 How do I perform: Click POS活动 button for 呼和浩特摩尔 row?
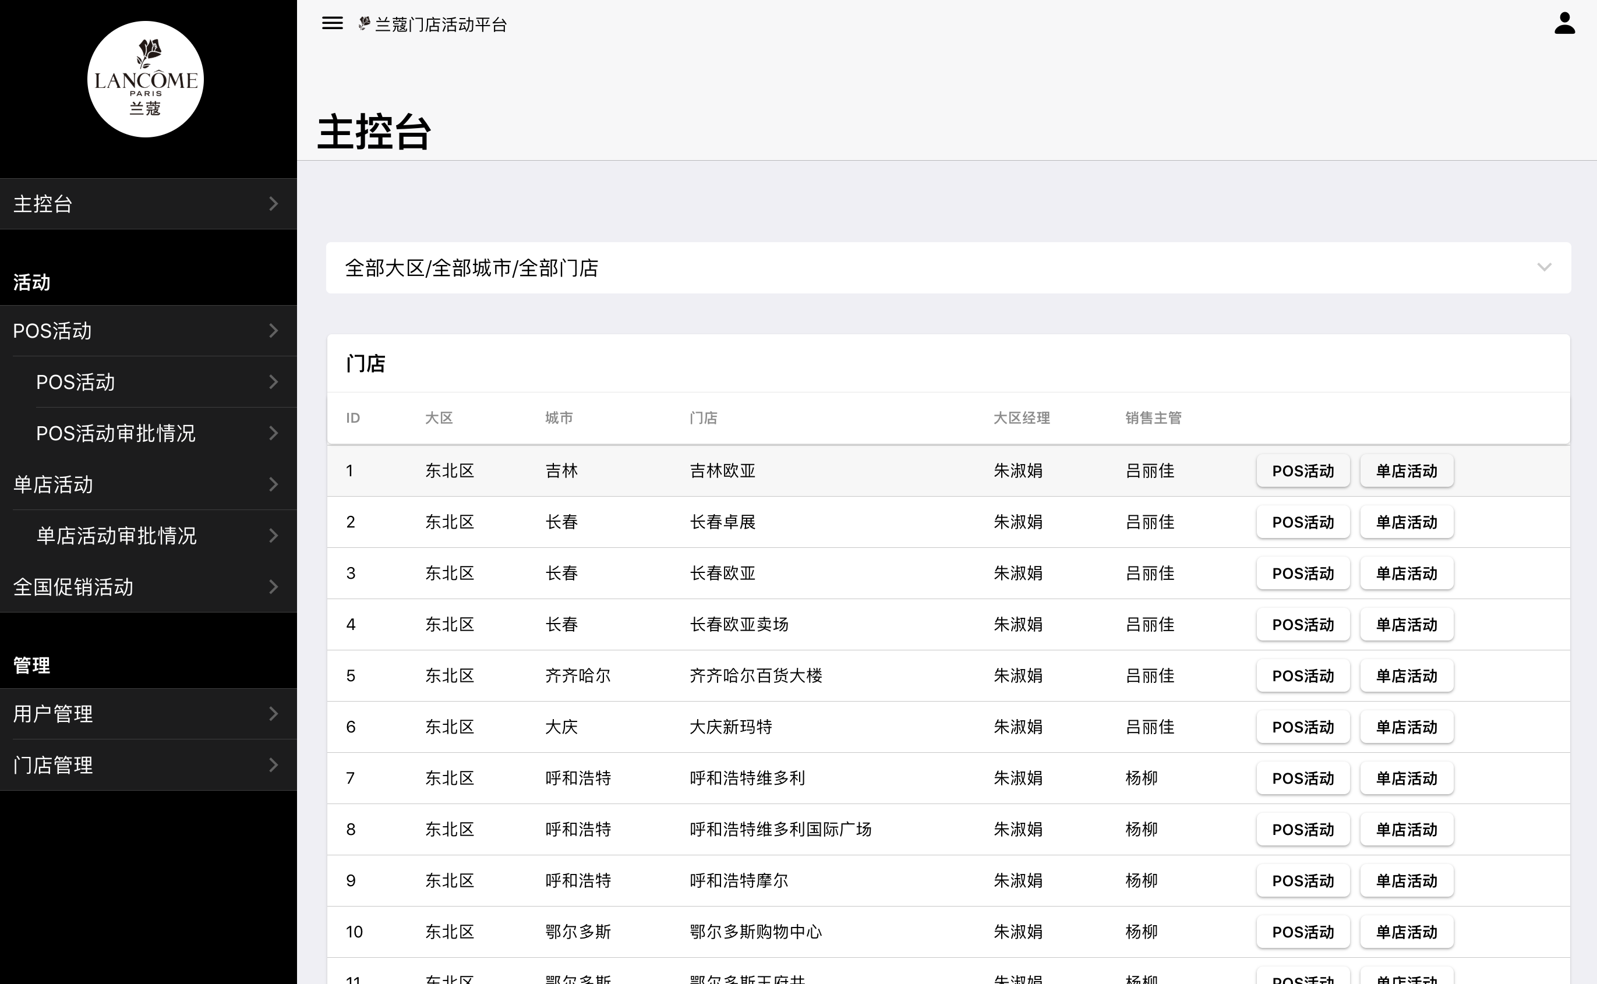coord(1303,880)
